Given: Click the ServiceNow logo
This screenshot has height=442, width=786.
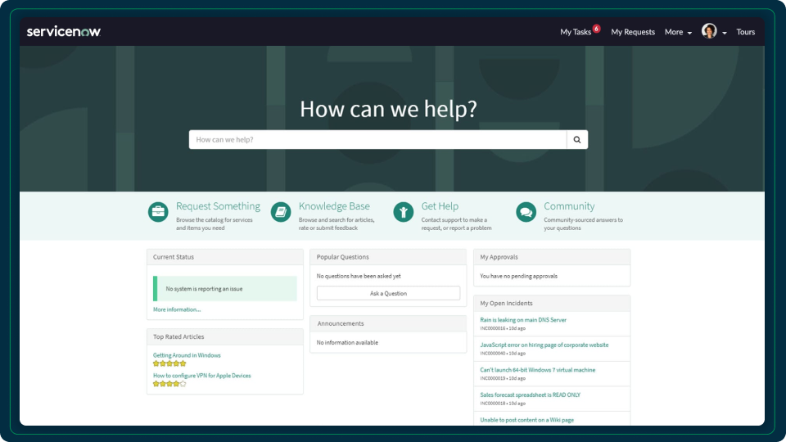Looking at the screenshot, I should (64, 32).
